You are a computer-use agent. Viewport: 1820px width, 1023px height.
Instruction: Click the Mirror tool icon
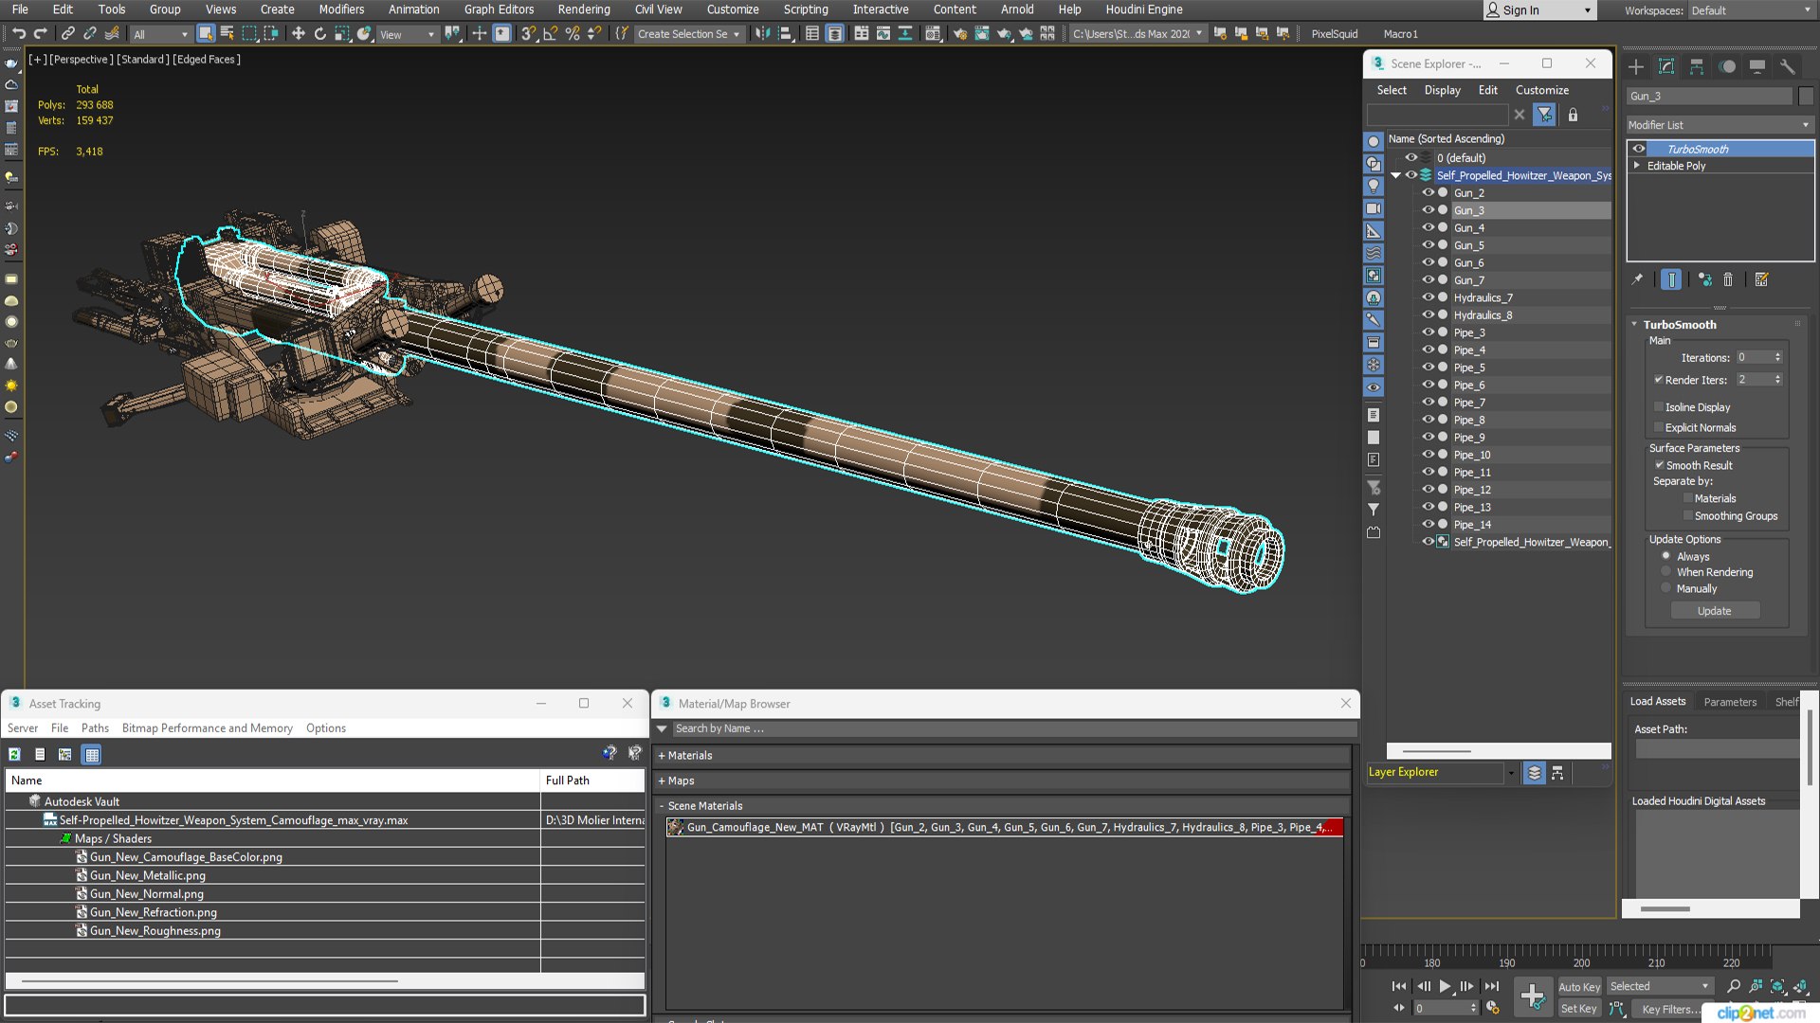(763, 34)
